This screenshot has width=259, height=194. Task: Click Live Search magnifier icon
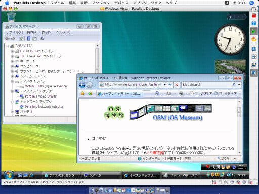(234, 85)
